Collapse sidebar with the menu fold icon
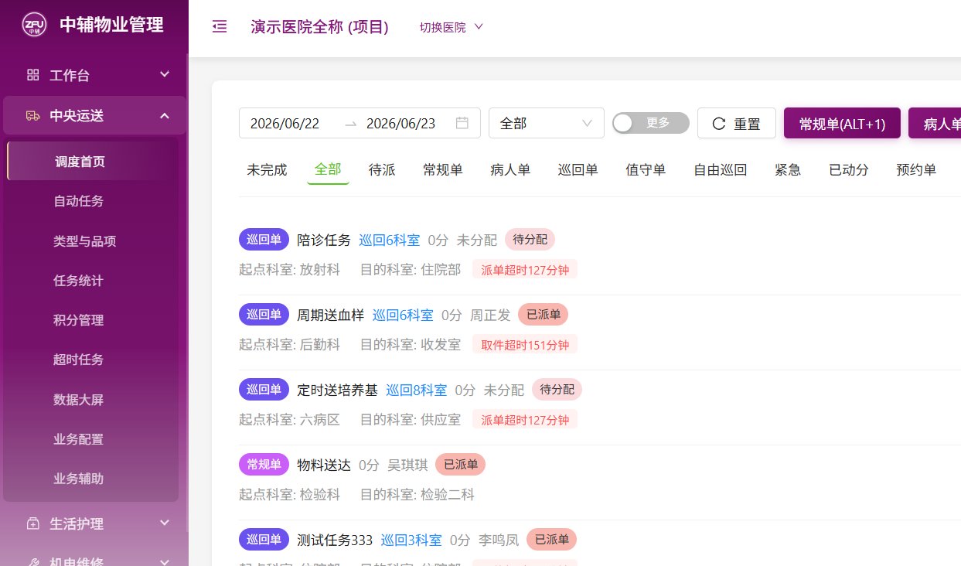961x566 pixels. [x=220, y=27]
